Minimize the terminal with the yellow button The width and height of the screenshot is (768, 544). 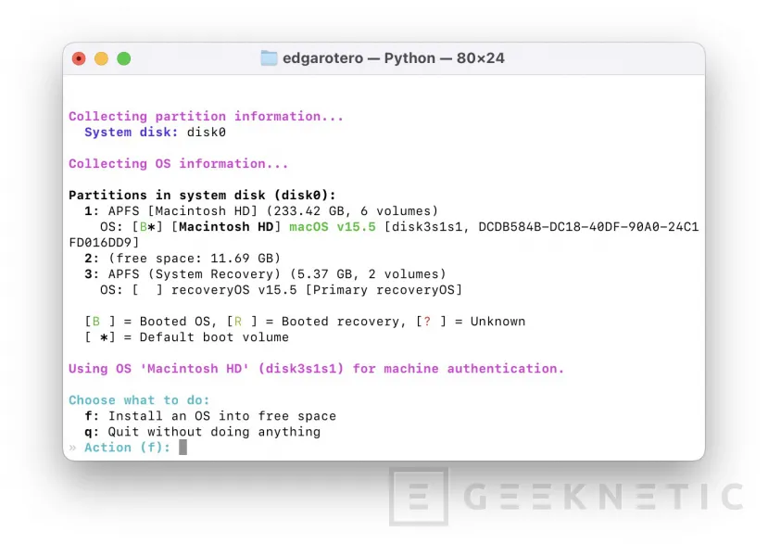pos(101,58)
